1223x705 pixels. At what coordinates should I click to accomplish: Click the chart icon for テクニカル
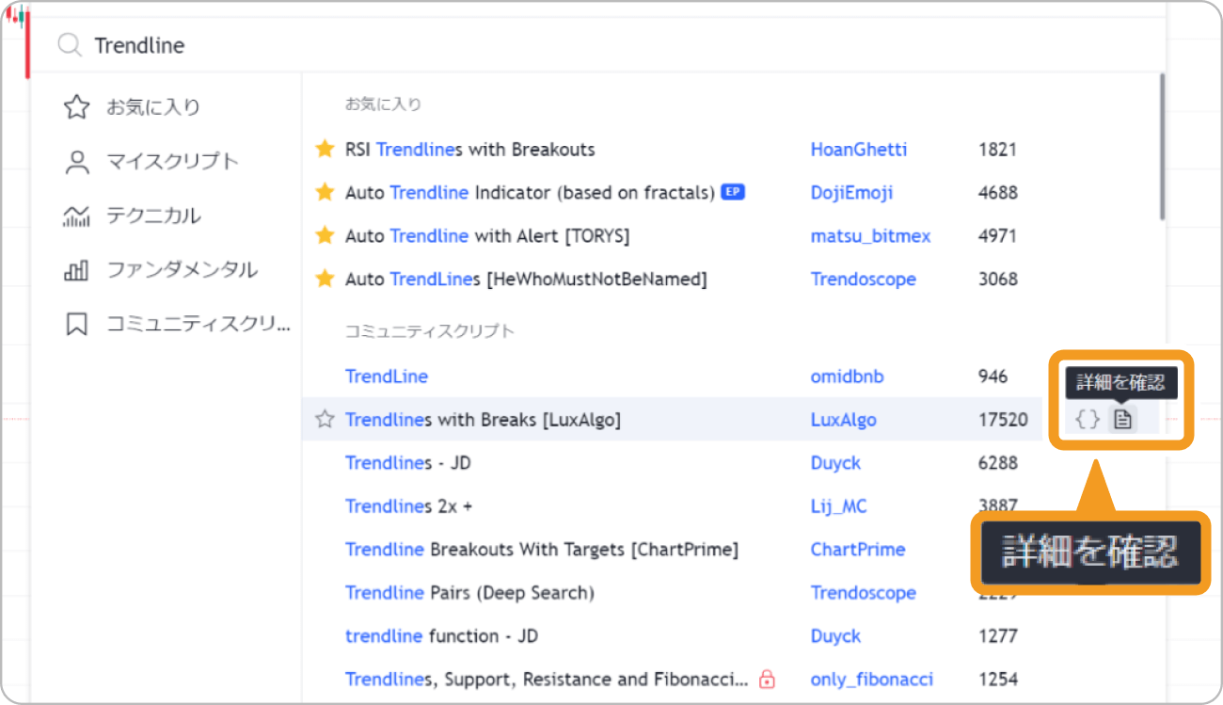pos(76,216)
